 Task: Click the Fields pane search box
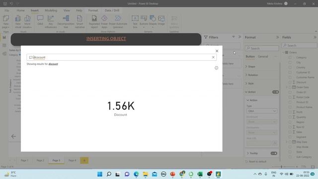click(x=299, y=45)
